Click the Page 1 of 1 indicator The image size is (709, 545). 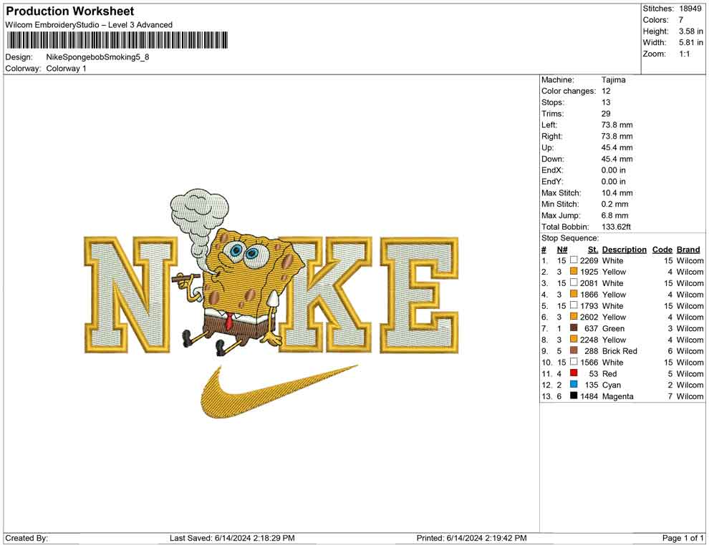pyautogui.click(x=683, y=538)
